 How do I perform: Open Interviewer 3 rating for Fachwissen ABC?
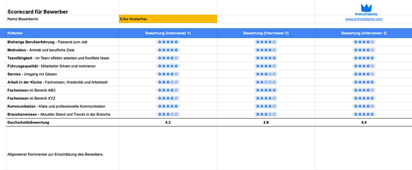click(x=364, y=90)
